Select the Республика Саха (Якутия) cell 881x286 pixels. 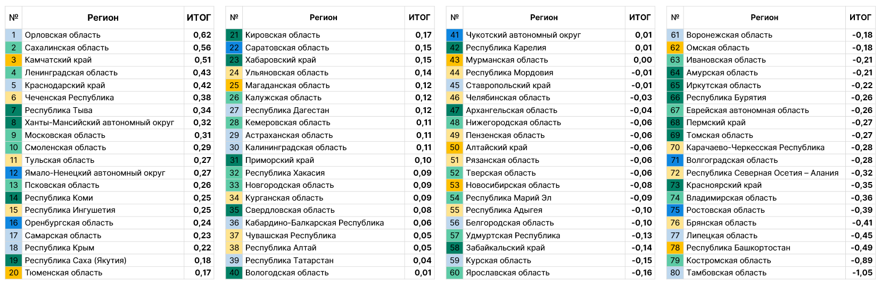76,261
